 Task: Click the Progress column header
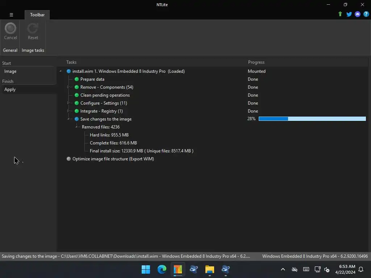(256, 62)
